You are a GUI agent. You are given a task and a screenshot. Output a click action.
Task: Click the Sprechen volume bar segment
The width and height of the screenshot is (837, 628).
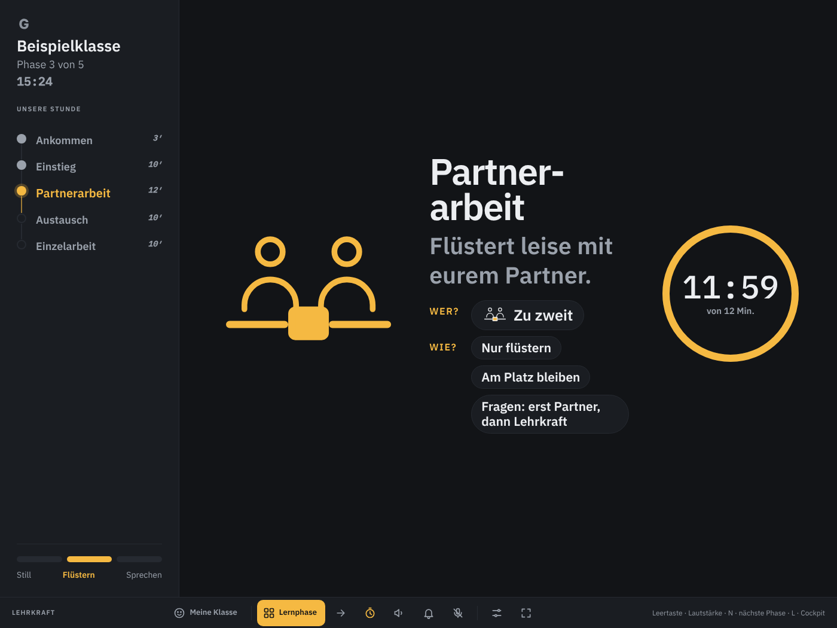click(x=139, y=559)
